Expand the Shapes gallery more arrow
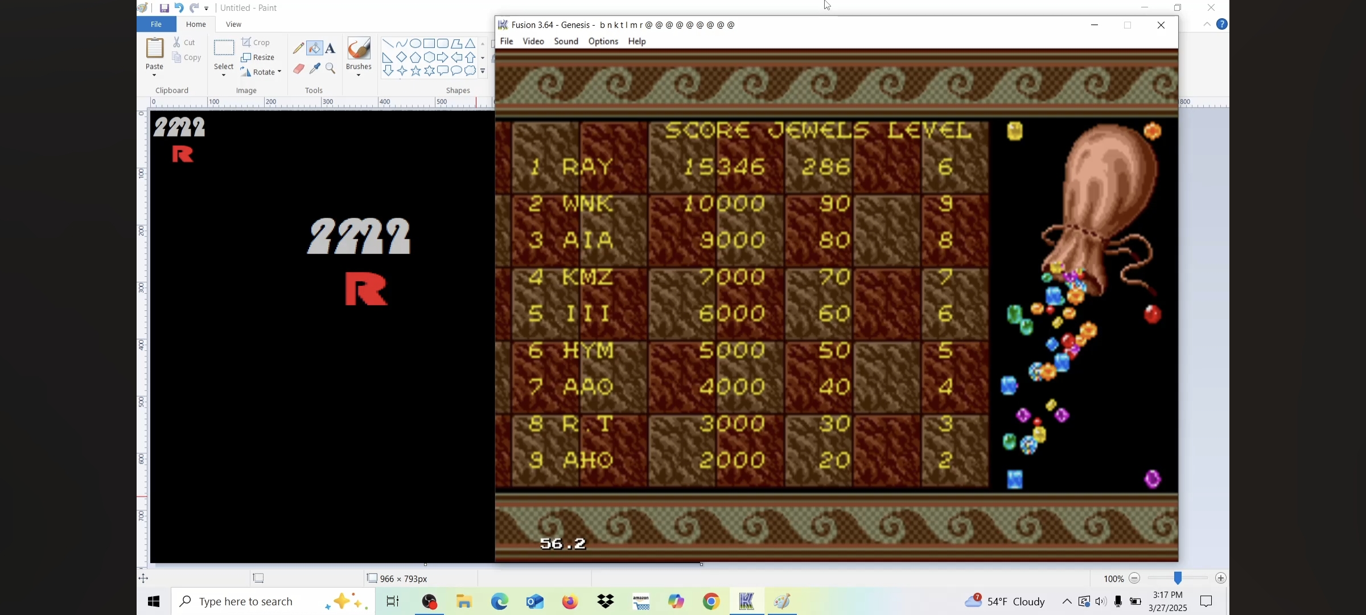1366x615 pixels. 483,72
